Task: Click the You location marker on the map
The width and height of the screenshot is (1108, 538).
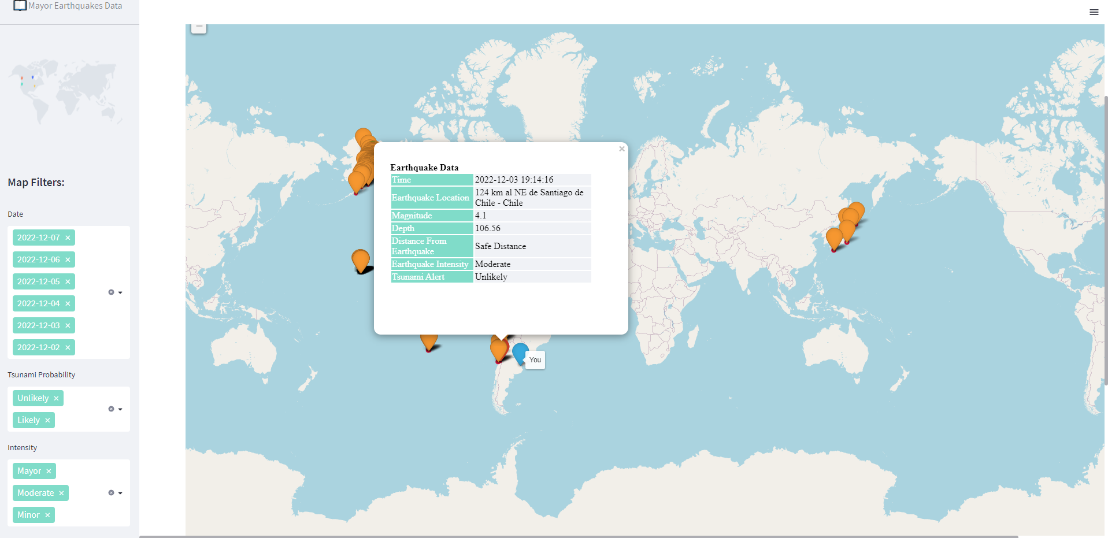Action: pyautogui.click(x=521, y=353)
